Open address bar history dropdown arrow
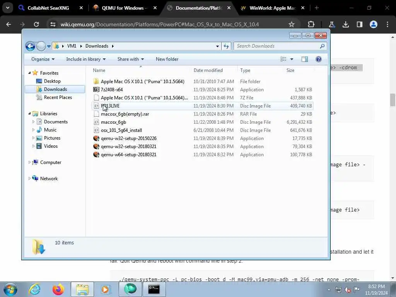This screenshot has height=297, width=396. [217, 46]
